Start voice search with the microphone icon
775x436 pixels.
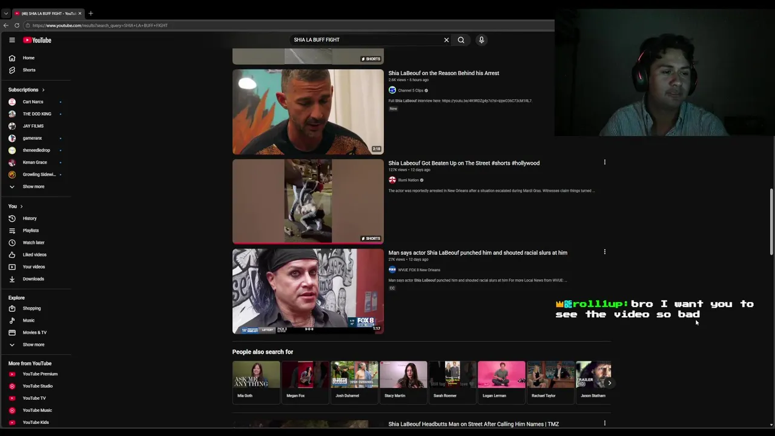pos(481,40)
